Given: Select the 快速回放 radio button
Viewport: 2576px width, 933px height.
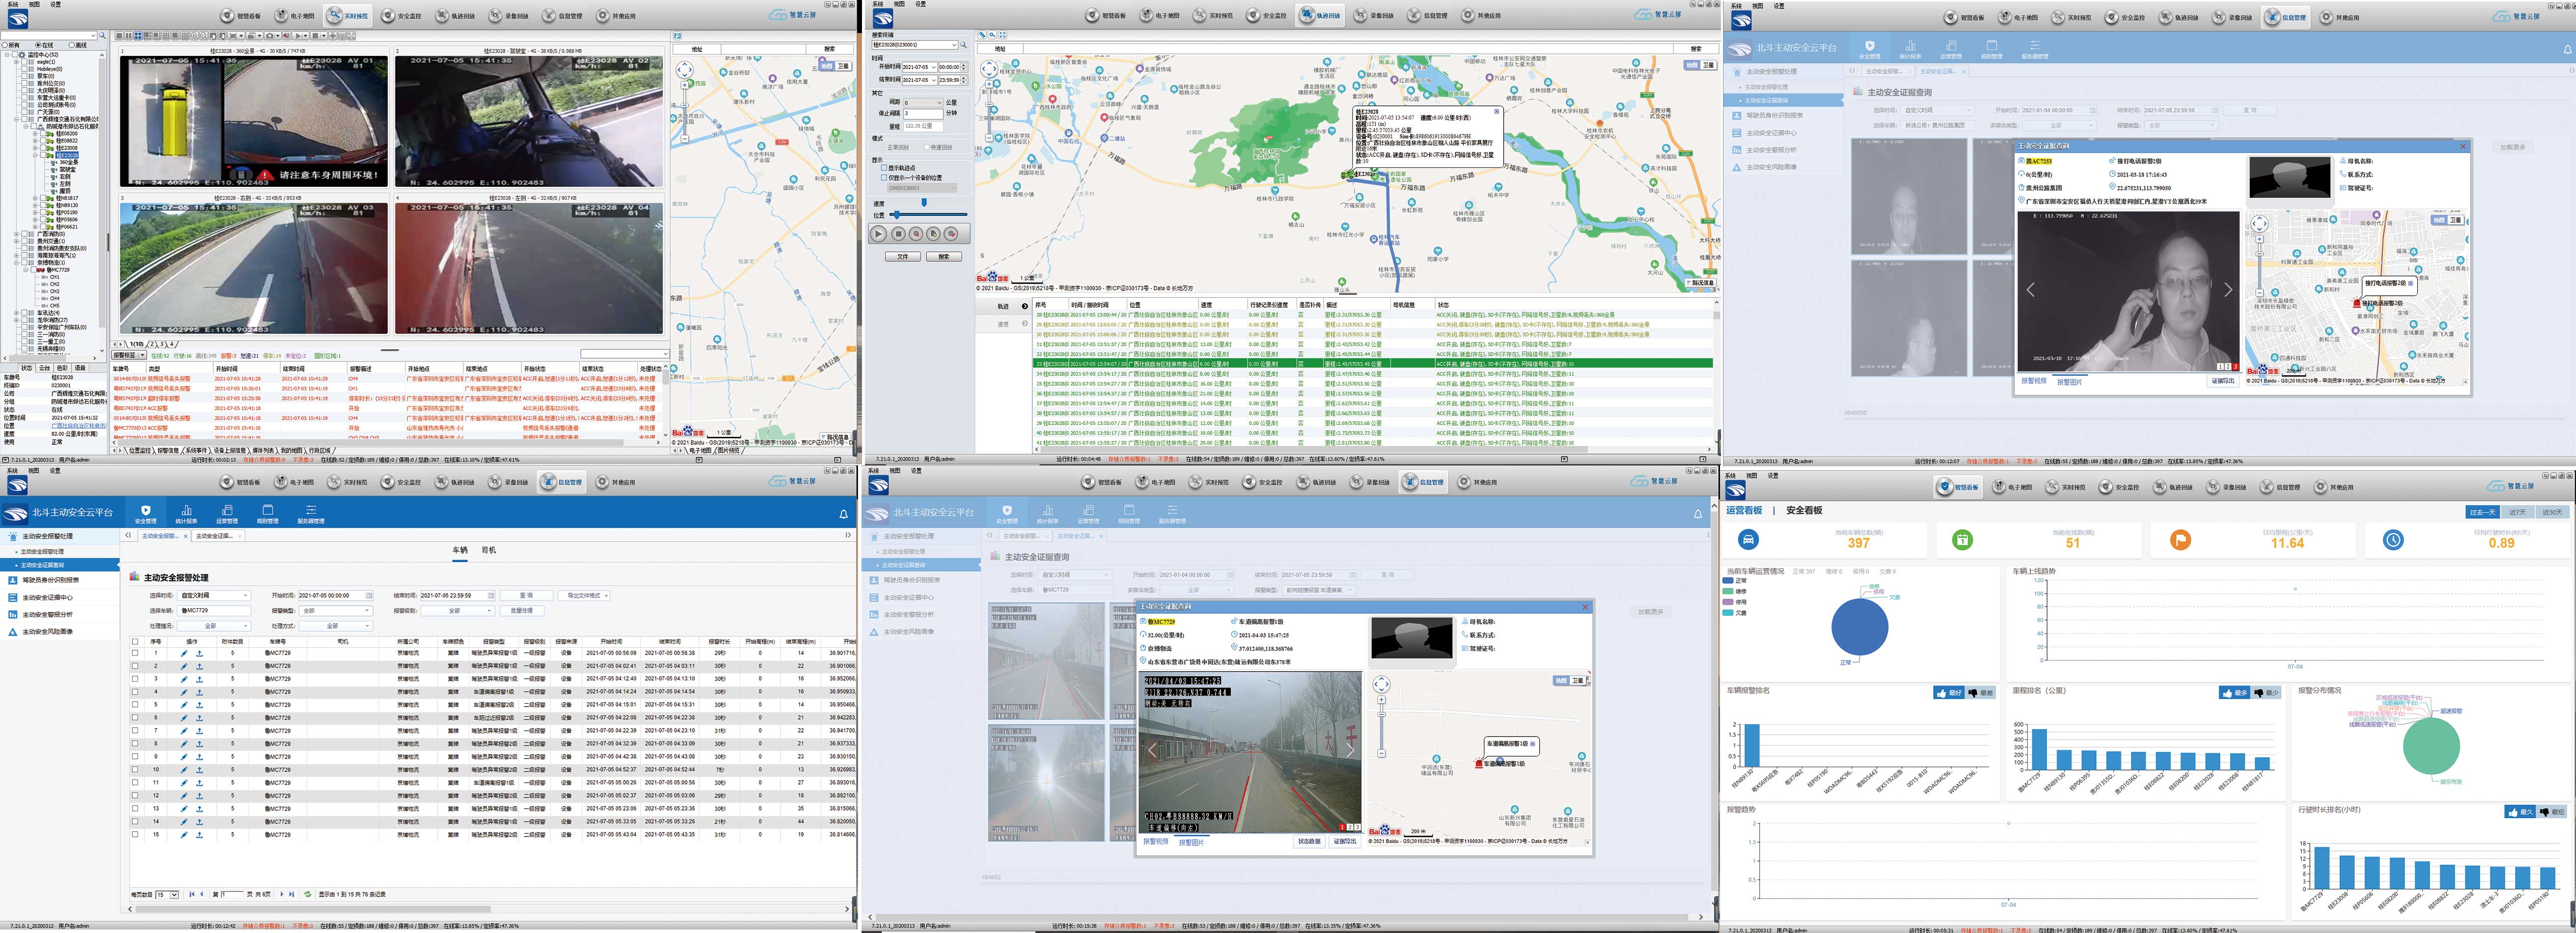Looking at the screenshot, I should coord(928,147).
